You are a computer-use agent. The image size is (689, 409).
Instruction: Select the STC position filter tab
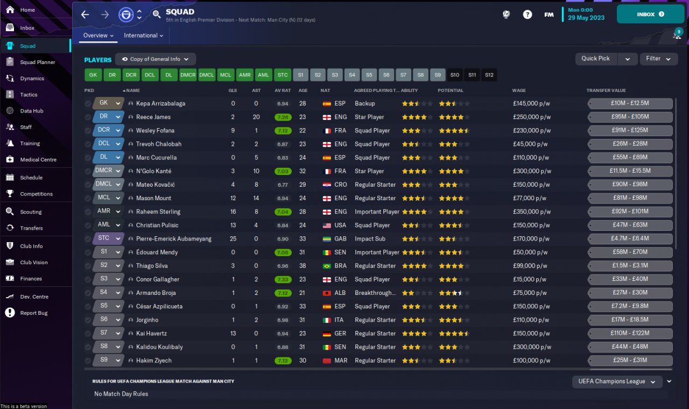click(283, 75)
